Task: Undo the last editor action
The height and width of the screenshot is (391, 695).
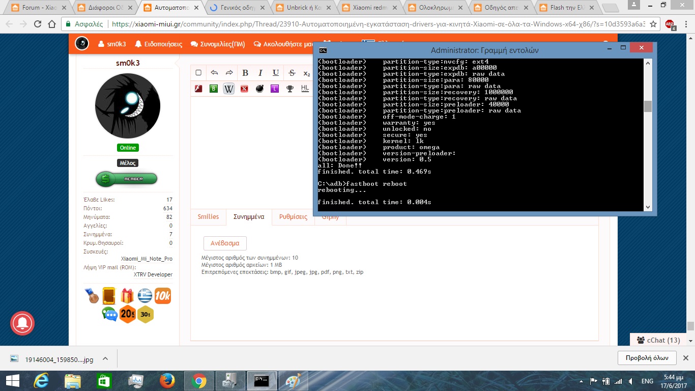Action: pyautogui.click(x=214, y=73)
